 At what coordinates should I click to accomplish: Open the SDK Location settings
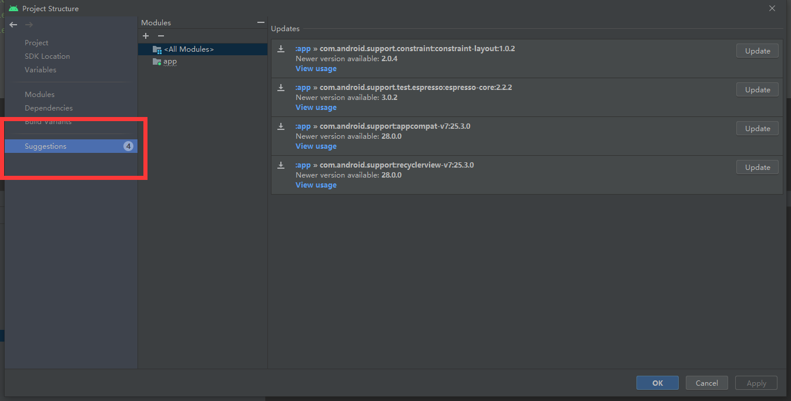click(47, 56)
